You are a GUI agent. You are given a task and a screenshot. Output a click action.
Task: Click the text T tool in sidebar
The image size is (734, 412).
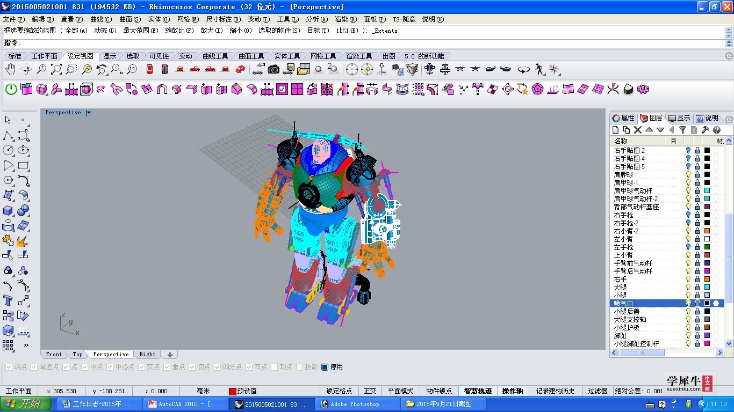pyautogui.click(x=8, y=300)
